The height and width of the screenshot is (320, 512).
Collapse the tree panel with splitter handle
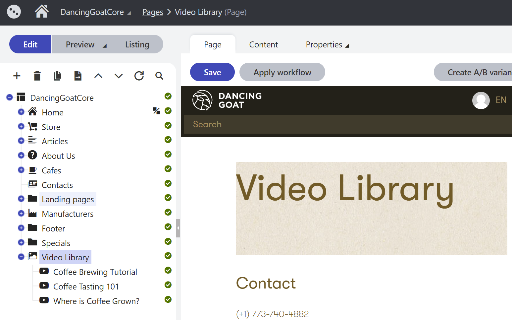click(178, 228)
